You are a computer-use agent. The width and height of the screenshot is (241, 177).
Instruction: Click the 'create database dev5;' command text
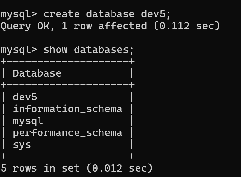(x=107, y=14)
